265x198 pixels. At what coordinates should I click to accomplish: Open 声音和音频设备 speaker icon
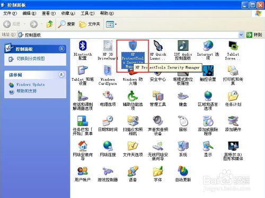click(158, 121)
